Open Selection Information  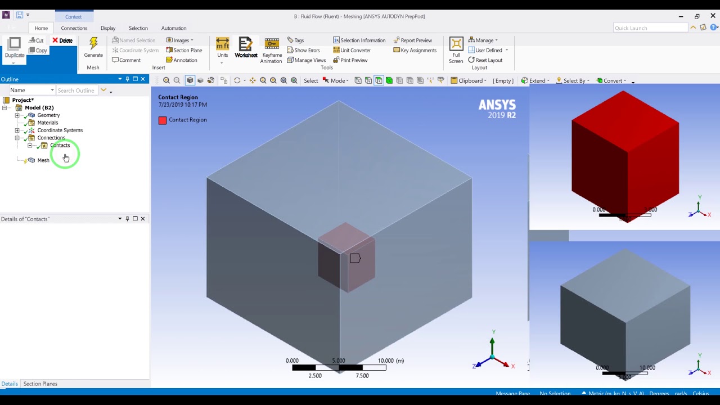click(x=359, y=40)
